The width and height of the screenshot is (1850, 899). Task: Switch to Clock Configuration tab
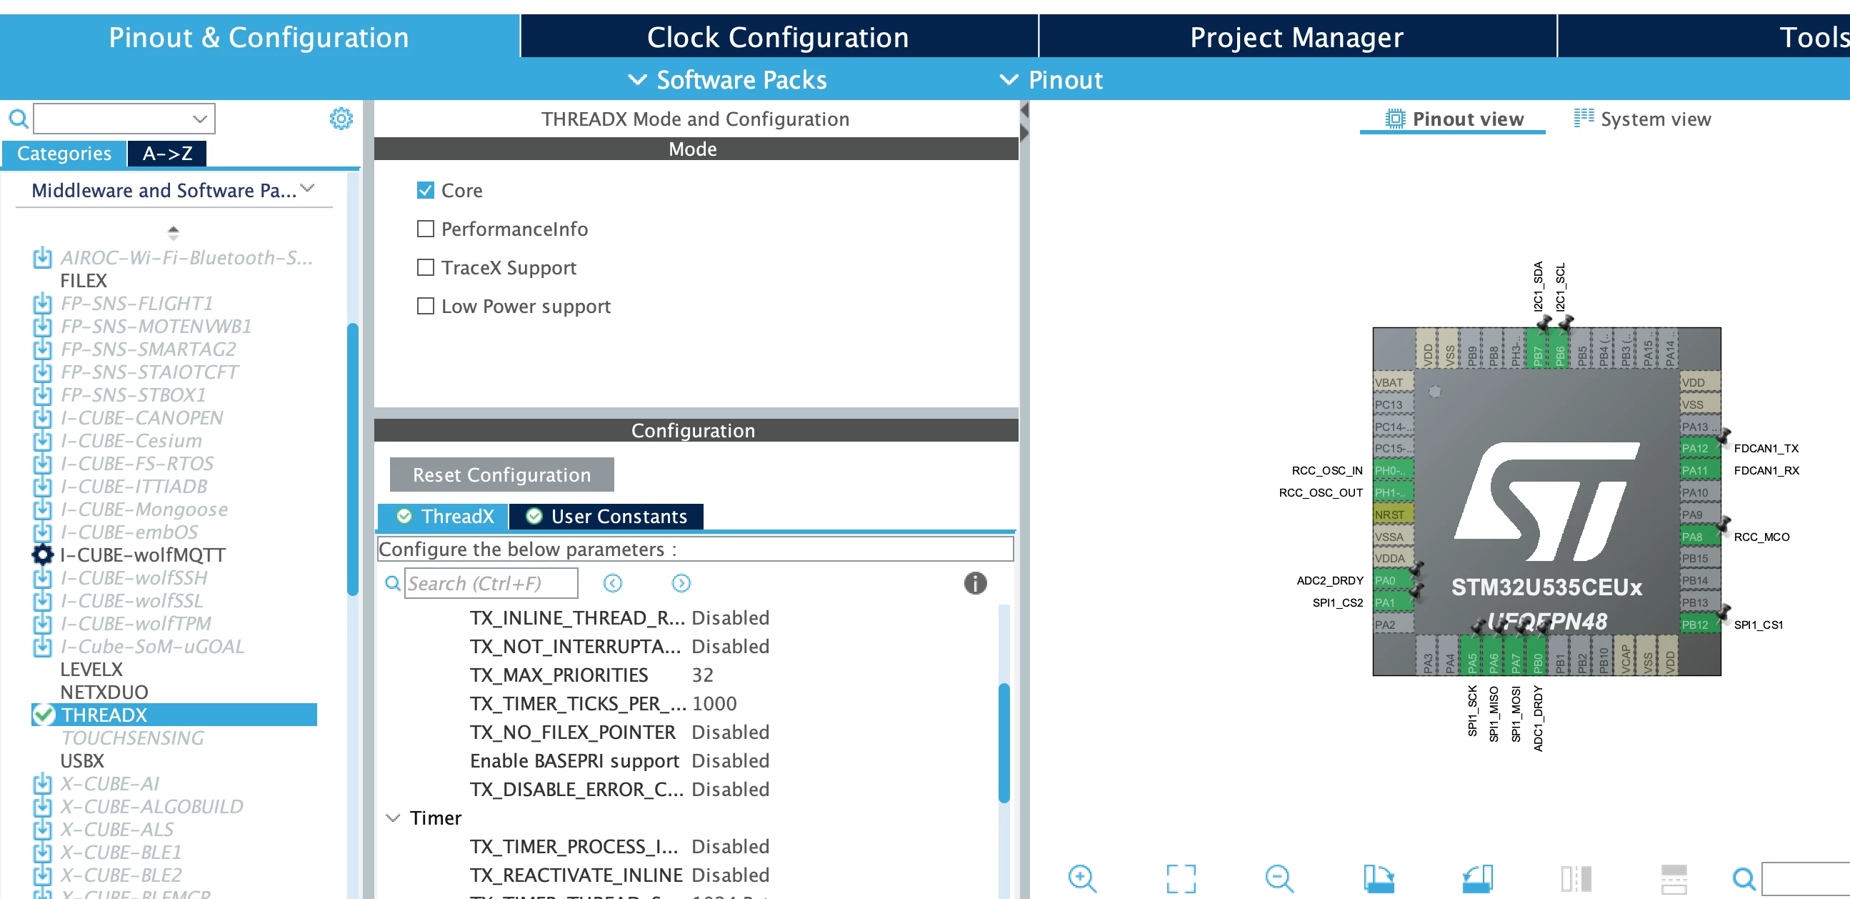click(x=779, y=36)
